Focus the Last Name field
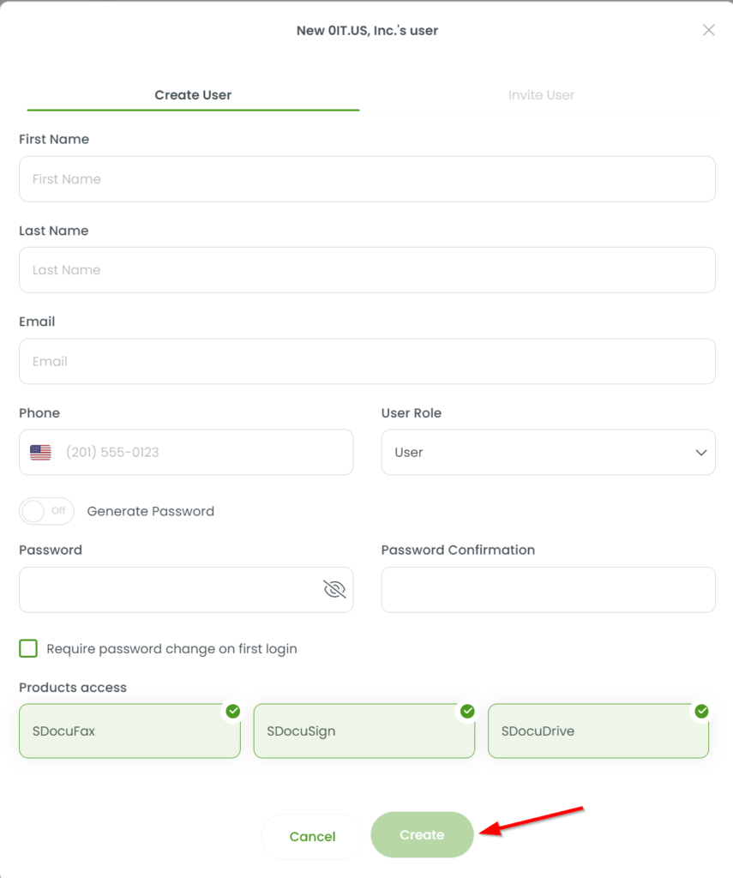 (367, 270)
